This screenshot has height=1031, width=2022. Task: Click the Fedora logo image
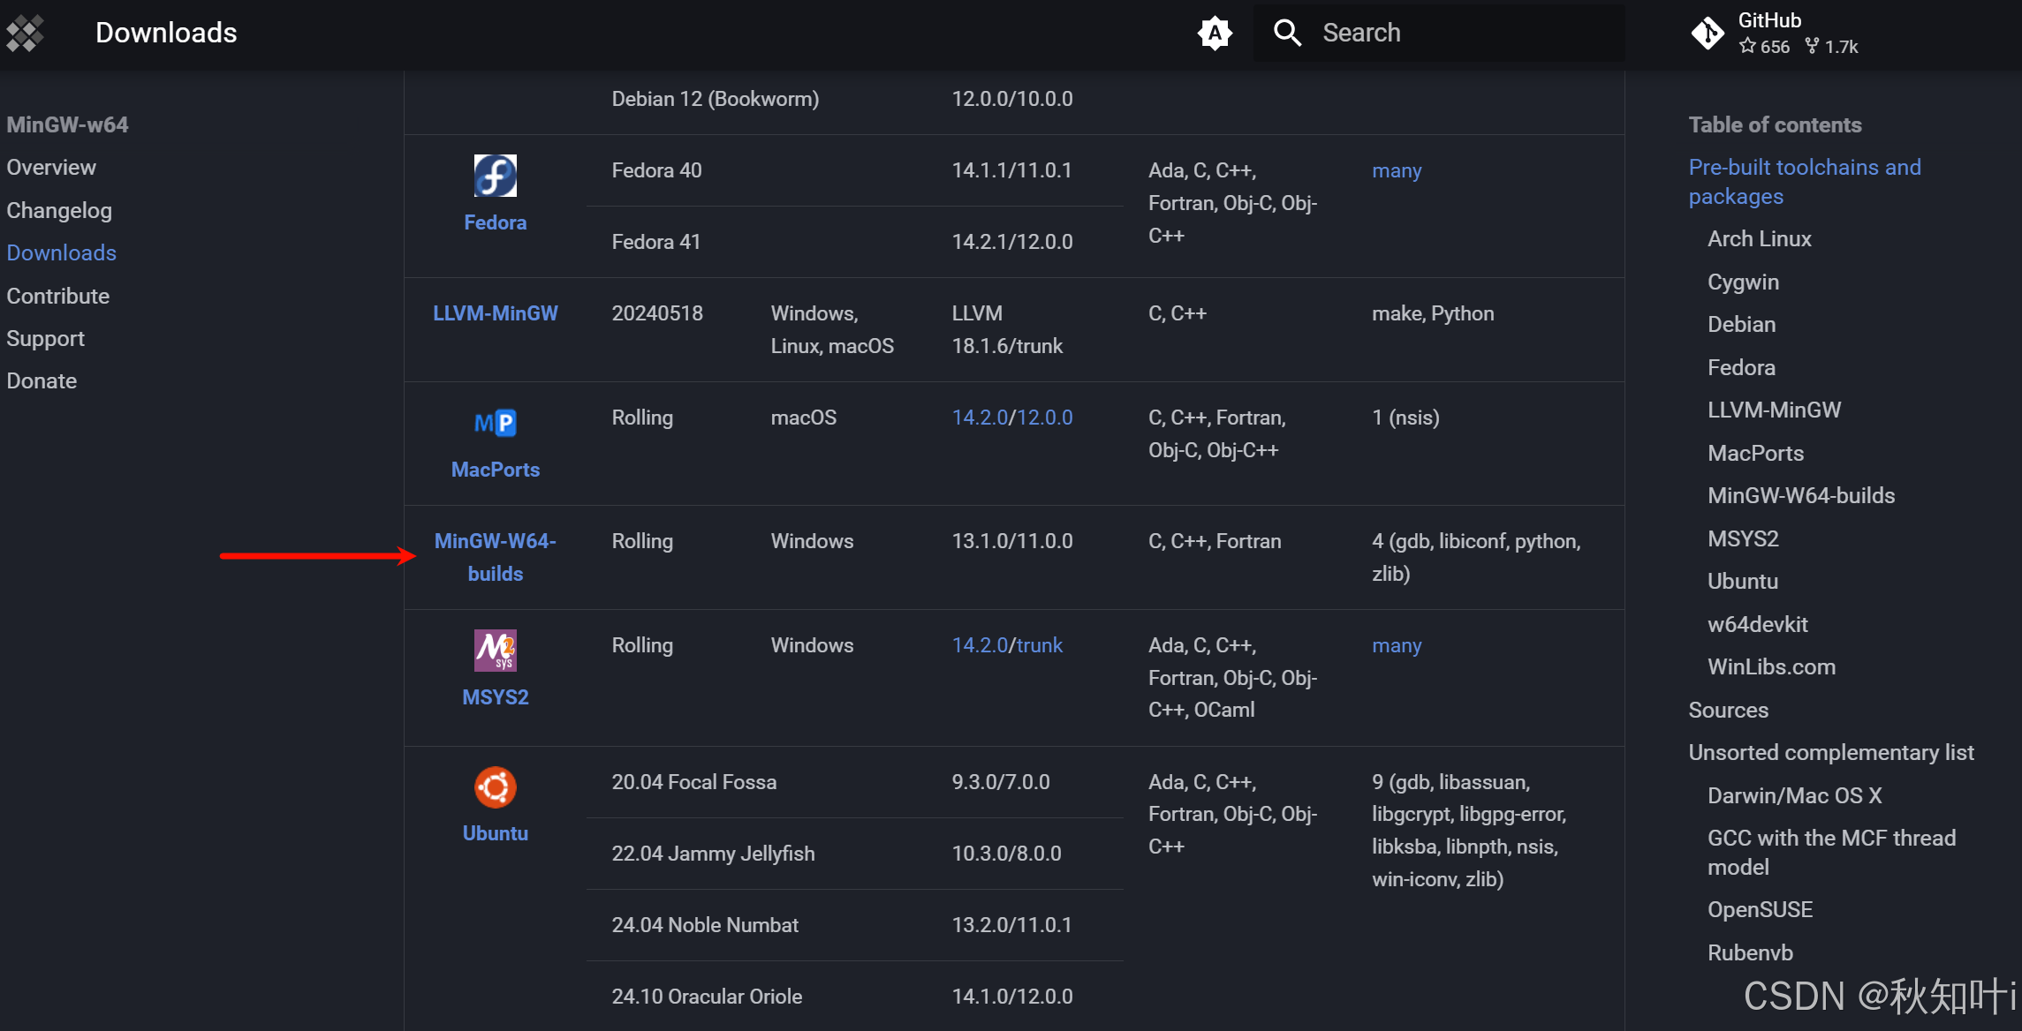tap(495, 176)
